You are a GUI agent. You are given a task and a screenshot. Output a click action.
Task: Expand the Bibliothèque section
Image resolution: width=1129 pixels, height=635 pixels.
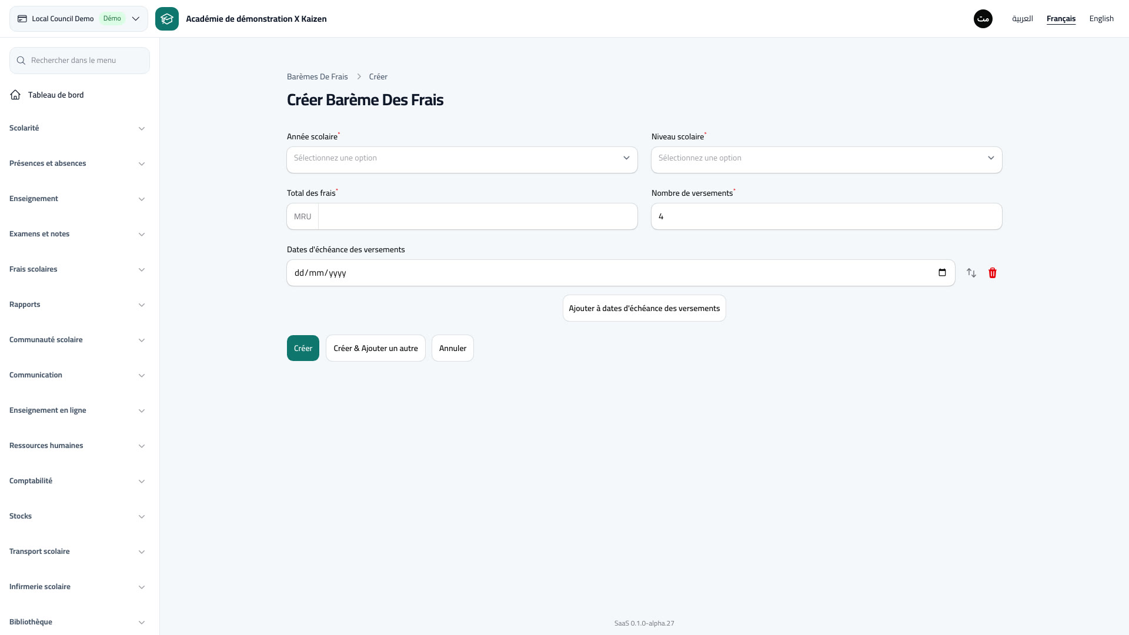click(x=77, y=622)
